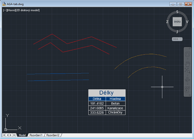Expand the SteeringWheels options arrow
Image resolution: width=194 pixels, height=139 pixels.
coord(187,59)
